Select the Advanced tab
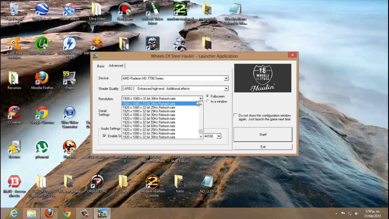Viewport: 389px width, 219px height. (116, 66)
